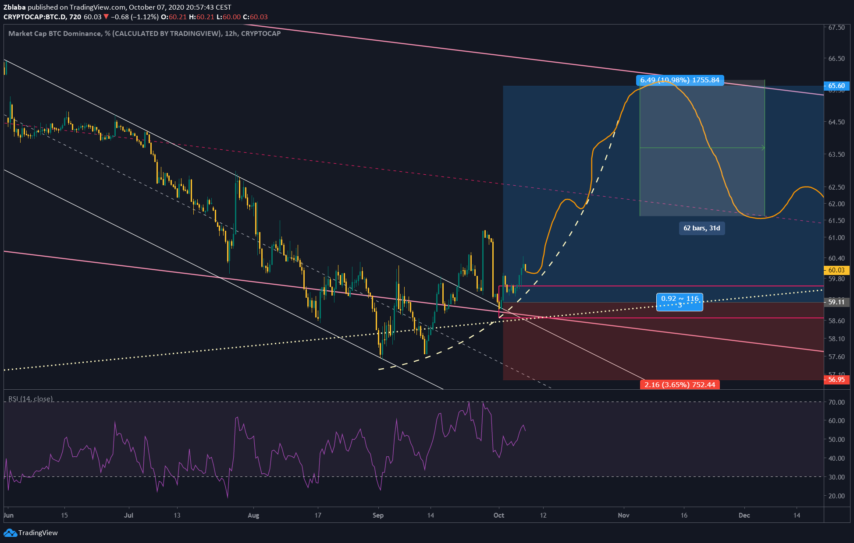The image size is (854, 543).
Task: Click the 66.50 price scale value
Action: click(836, 58)
